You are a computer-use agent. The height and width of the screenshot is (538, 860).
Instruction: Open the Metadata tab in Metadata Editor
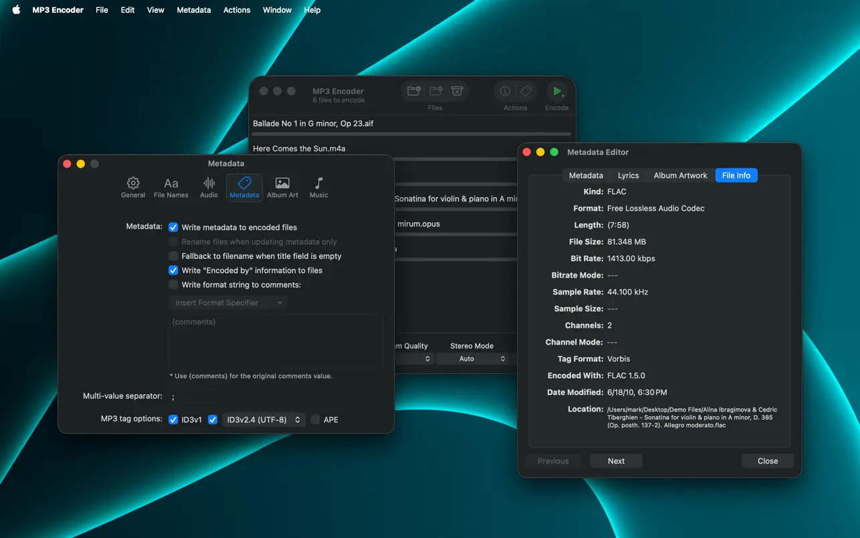tap(586, 175)
